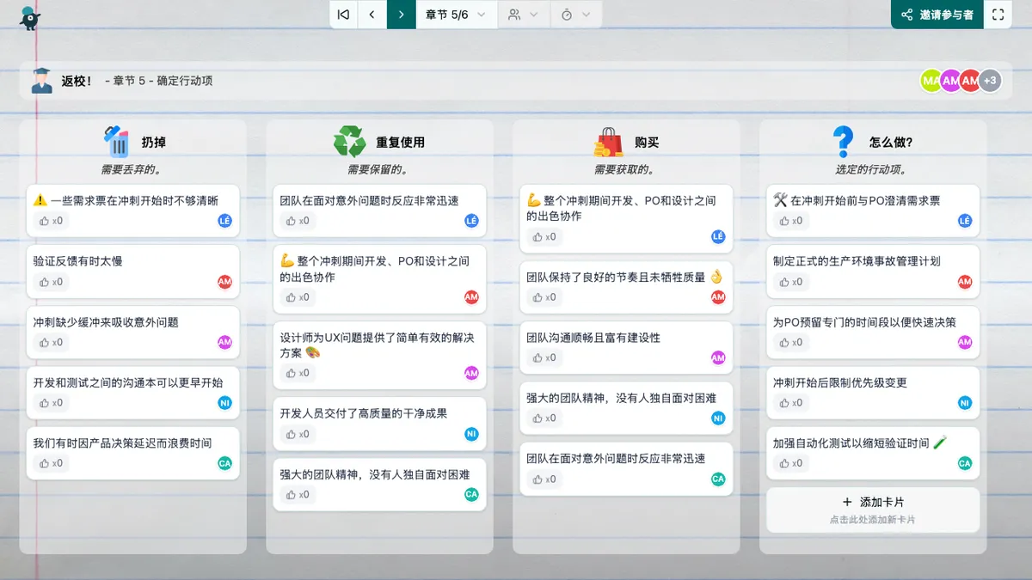
Task: Expand the participants dropdown in toolbar
Action: 523,15
